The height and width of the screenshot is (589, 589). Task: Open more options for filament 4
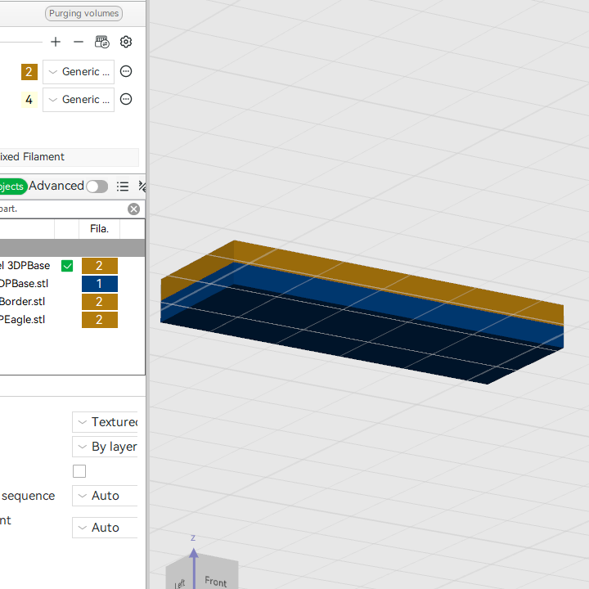126,99
